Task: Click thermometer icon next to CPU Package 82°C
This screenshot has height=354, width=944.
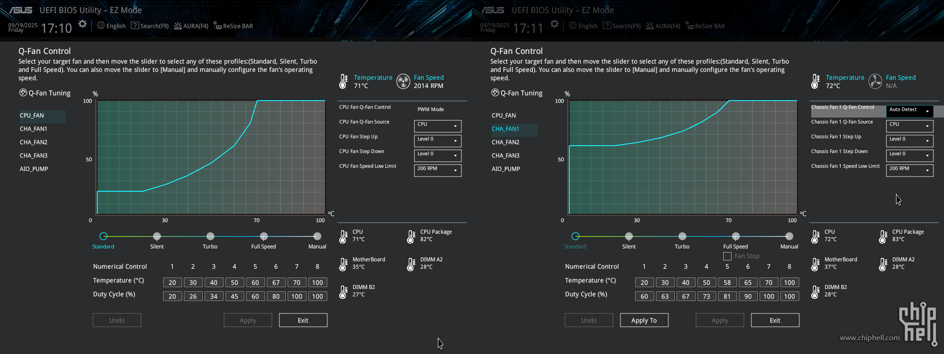Action: click(411, 236)
